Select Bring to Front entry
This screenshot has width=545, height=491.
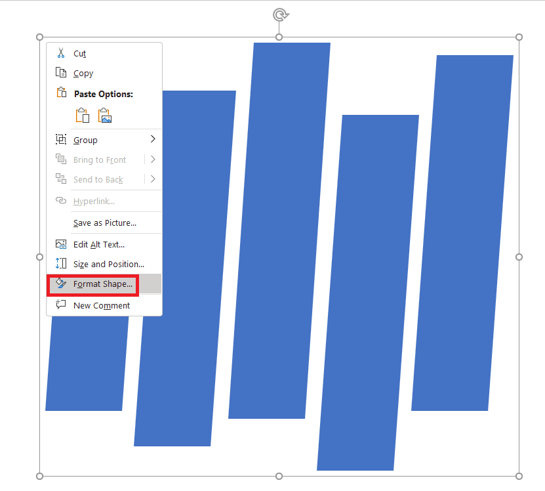[x=100, y=160]
